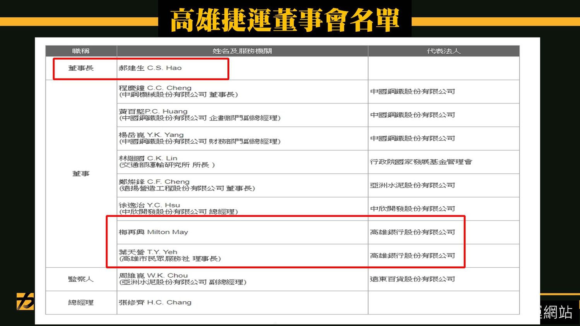Click 高雄銀行股份有限公司 in the Milton May row
Screen dimensions: 580x326
[x=413, y=232]
